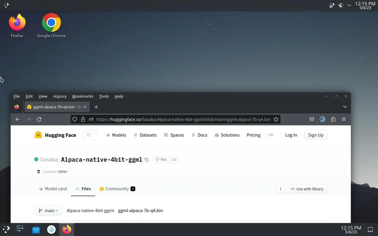Open the site permissions icon in address bar
This screenshot has width=378, height=236.
click(91, 119)
